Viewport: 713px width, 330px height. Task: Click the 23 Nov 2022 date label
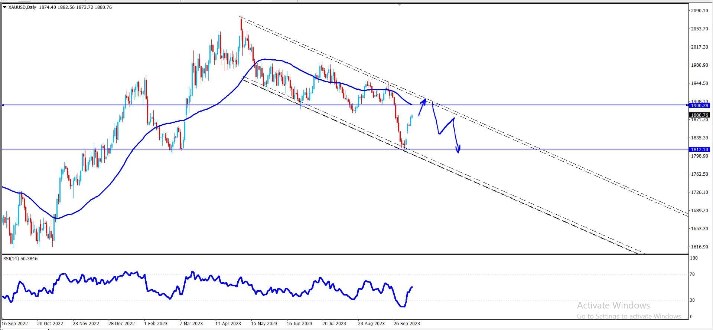[x=86, y=323]
